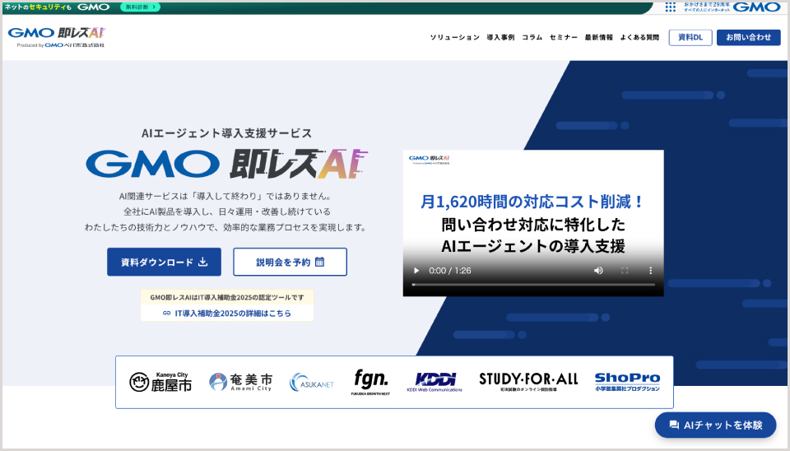
Task: Open the よくある質問 page
Action: (639, 37)
